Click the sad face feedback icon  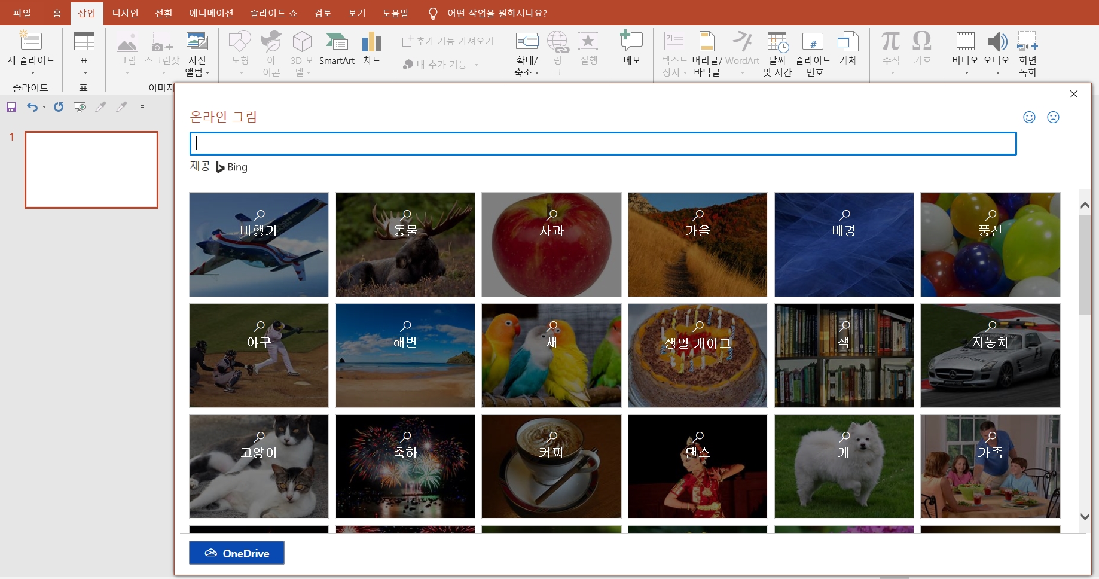click(1053, 117)
